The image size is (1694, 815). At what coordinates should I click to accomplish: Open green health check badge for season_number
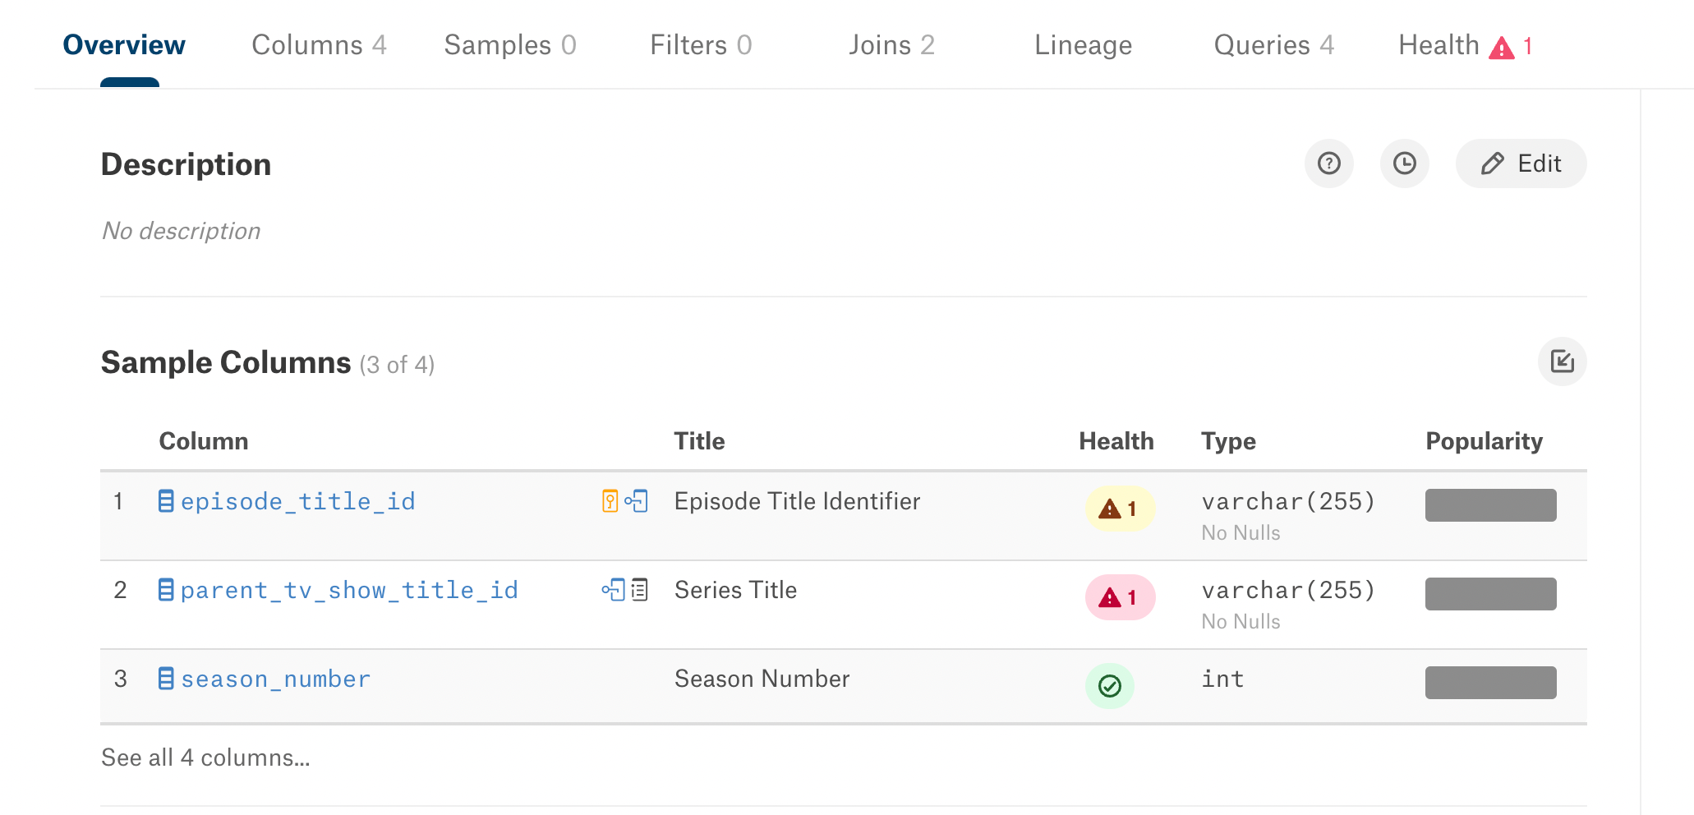click(1110, 686)
